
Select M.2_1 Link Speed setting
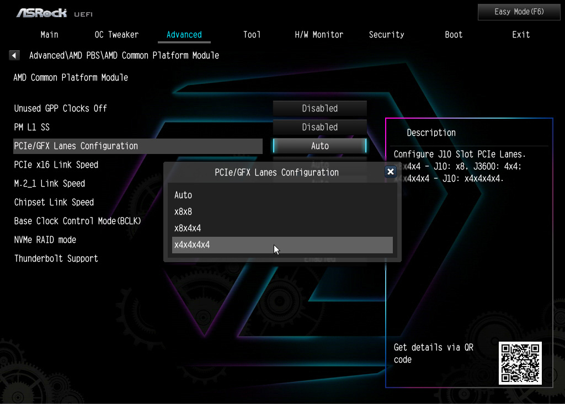[49, 183]
